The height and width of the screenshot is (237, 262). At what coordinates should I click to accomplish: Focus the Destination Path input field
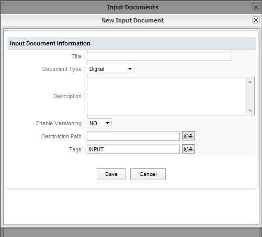pyautogui.click(x=133, y=136)
